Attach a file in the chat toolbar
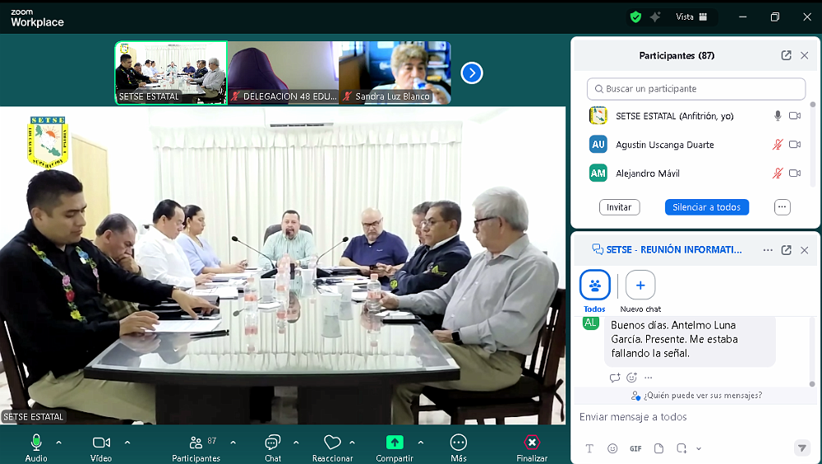 [658, 448]
